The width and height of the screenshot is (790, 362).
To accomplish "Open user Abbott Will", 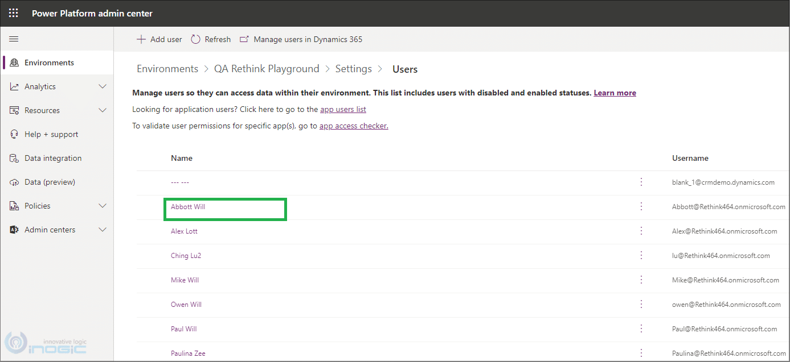I will [188, 207].
